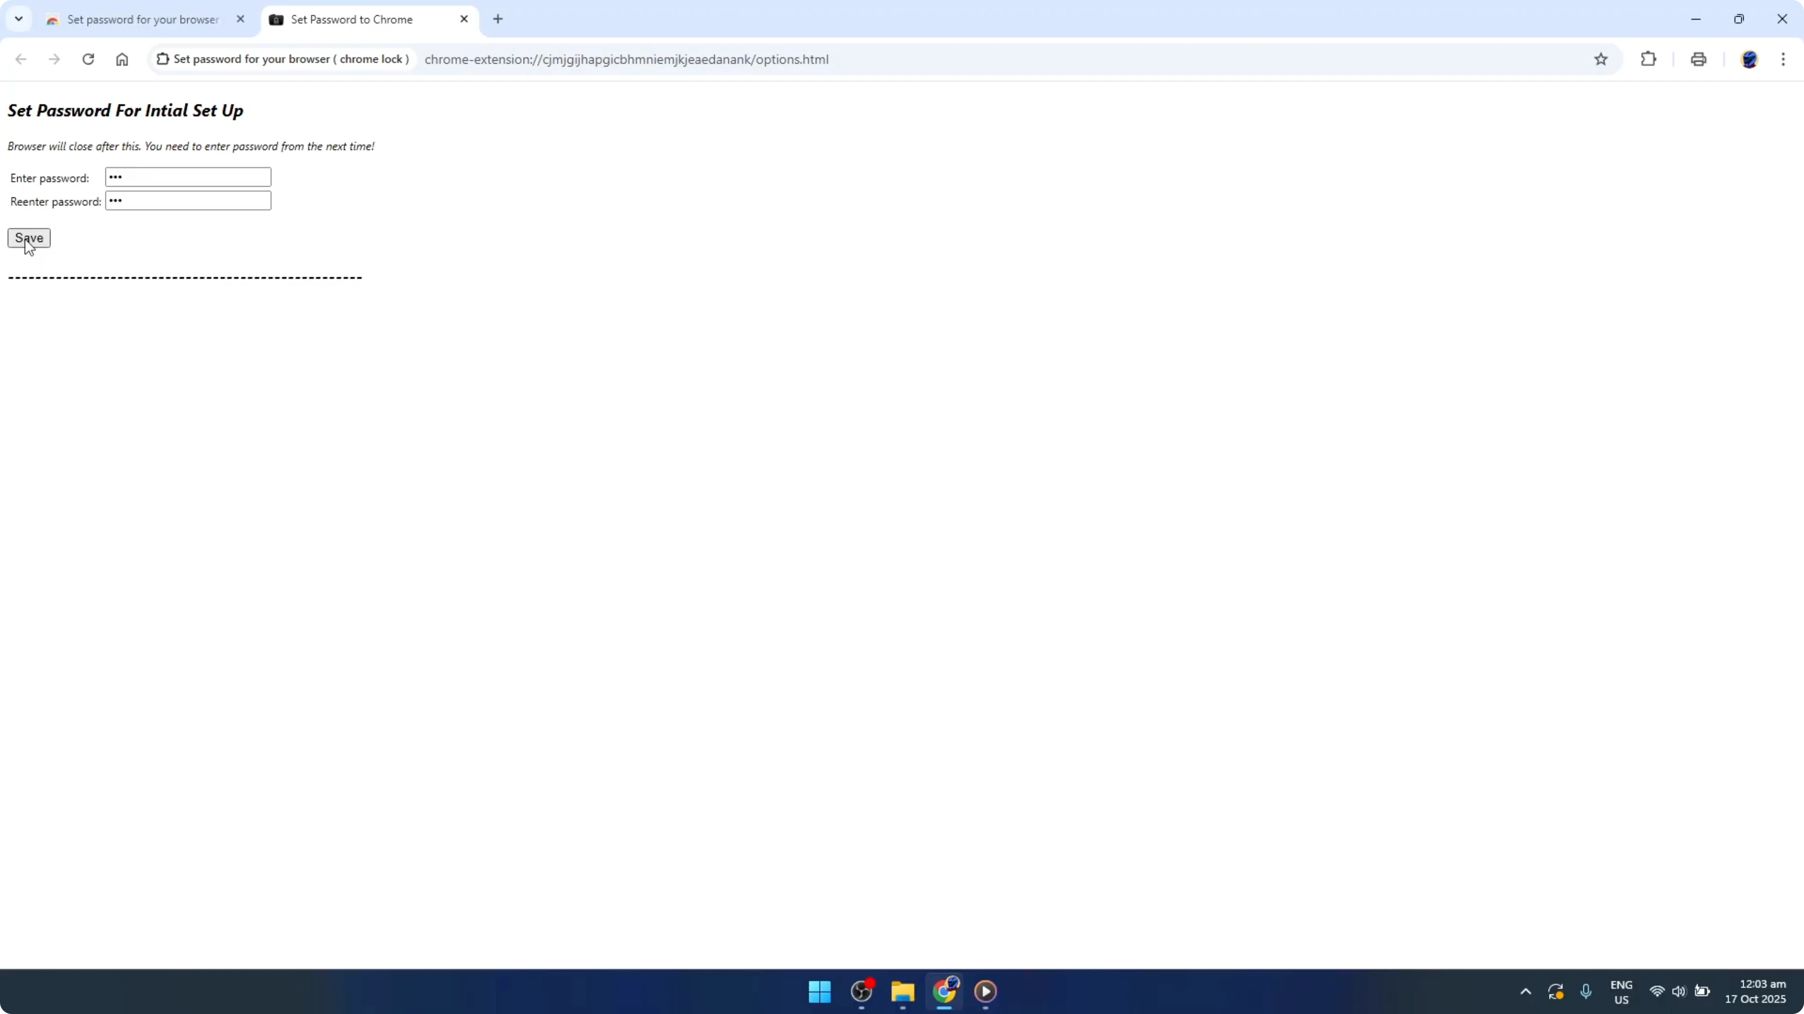This screenshot has height=1014, width=1804.
Task: Click the site info icon in the address bar
Action: coord(162,59)
